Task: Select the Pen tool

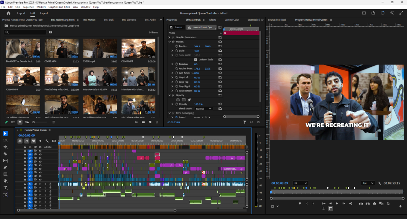Action: [x=5, y=167]
